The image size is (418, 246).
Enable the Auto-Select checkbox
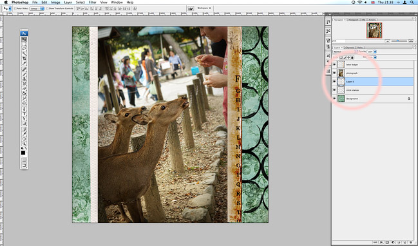(15, 8)
